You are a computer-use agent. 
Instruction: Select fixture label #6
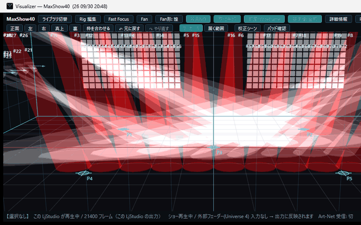241,36
